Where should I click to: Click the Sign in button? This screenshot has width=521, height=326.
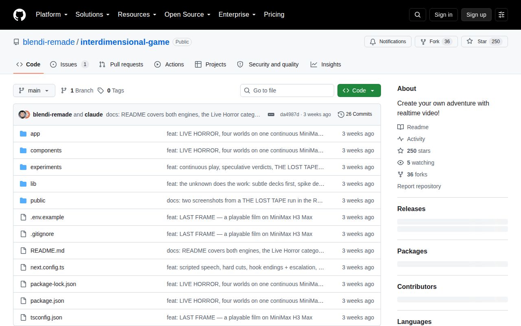tap(443, 15)
